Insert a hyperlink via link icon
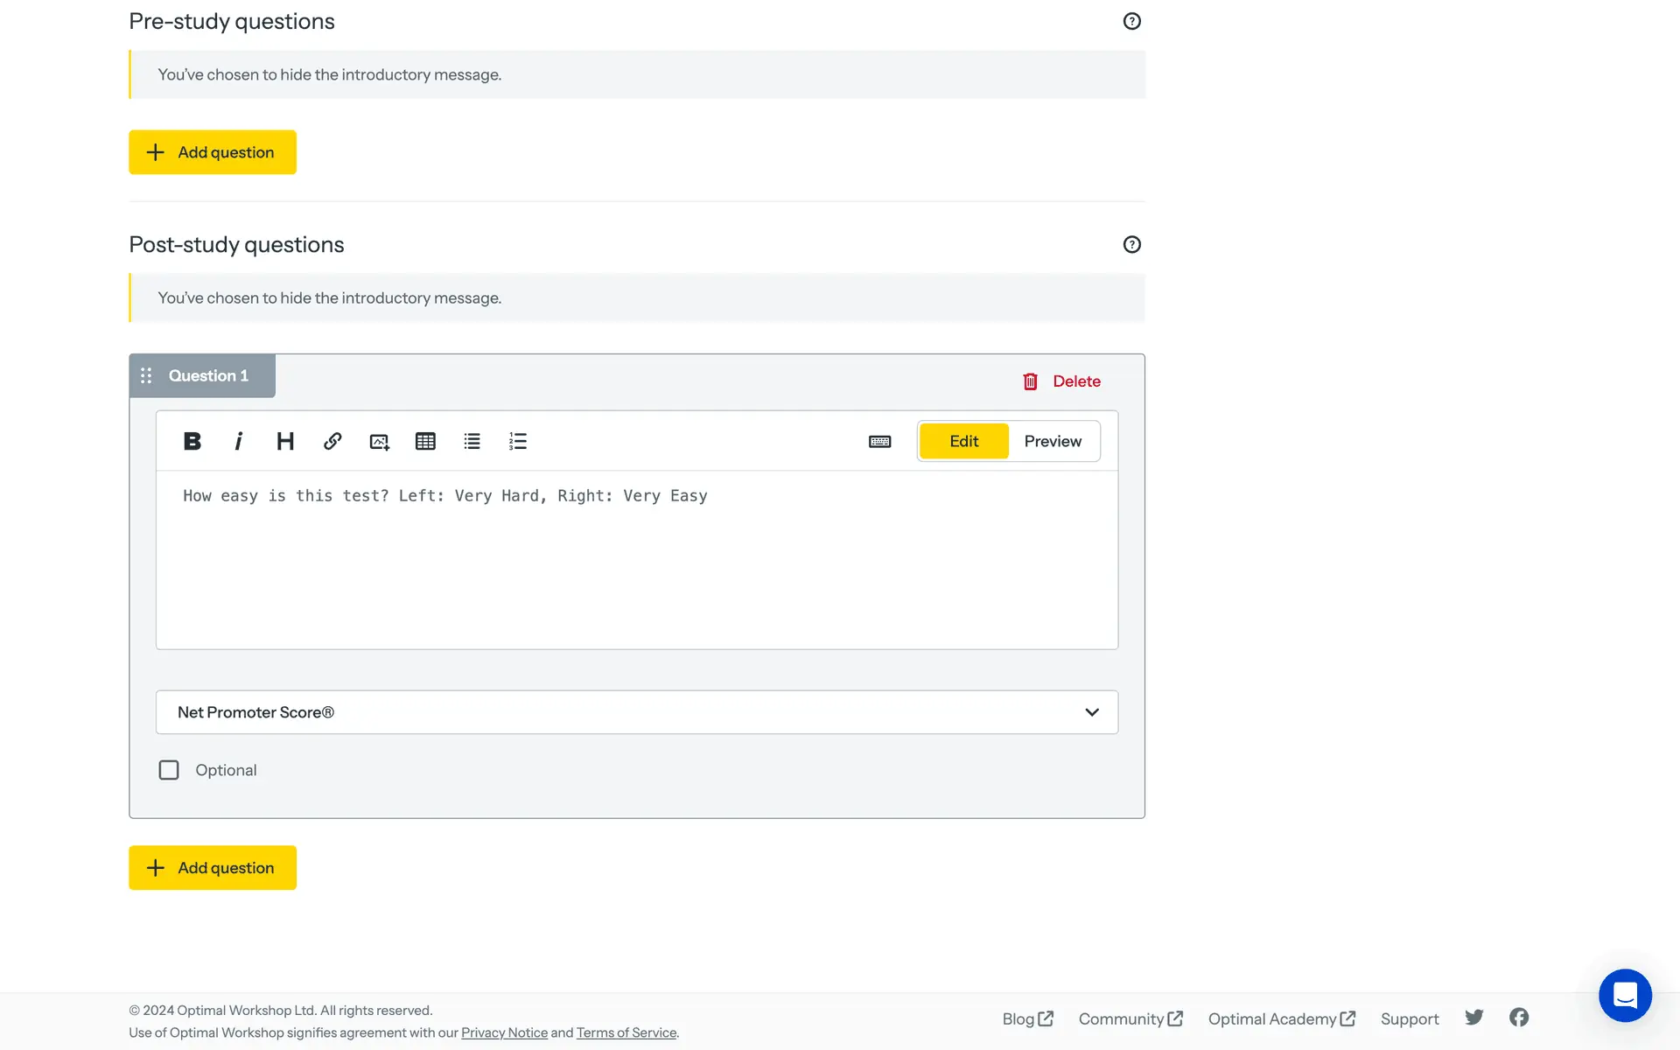Viewport: 1680px width, 1050px height. click(332, 441)
